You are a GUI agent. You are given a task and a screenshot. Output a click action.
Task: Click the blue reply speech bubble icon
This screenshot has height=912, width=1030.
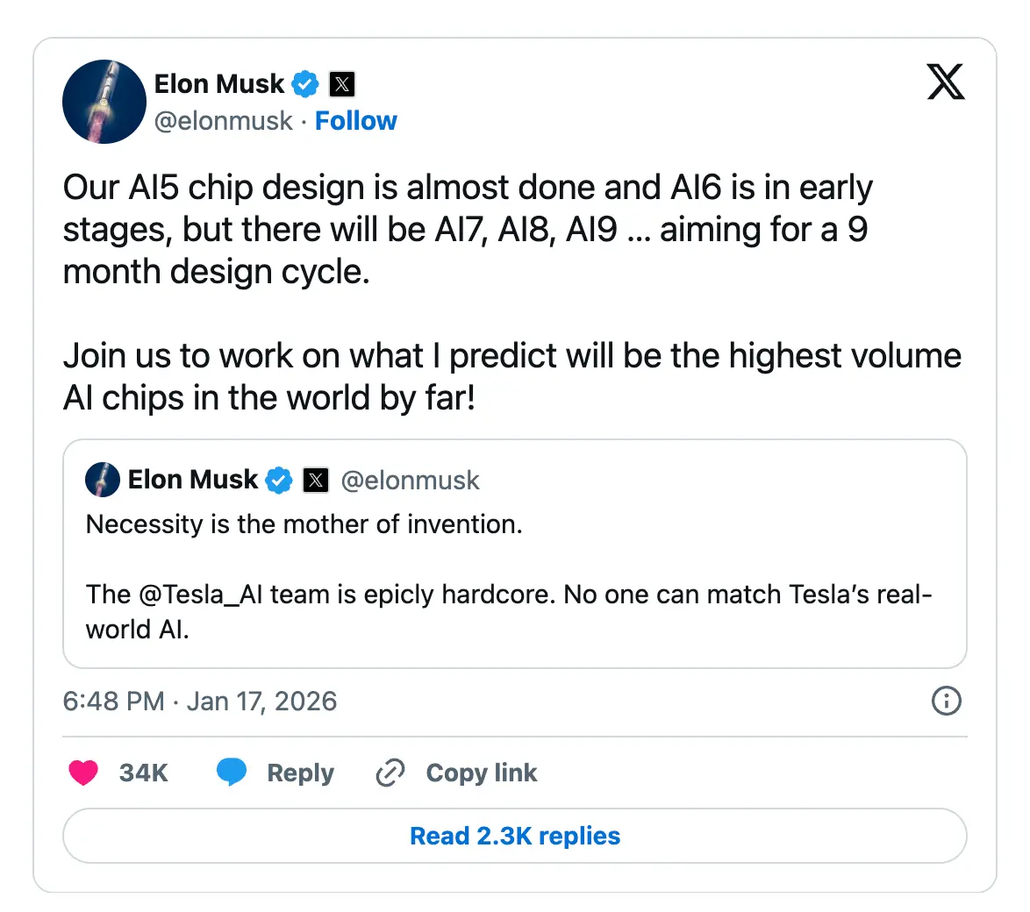click(232, 773)
